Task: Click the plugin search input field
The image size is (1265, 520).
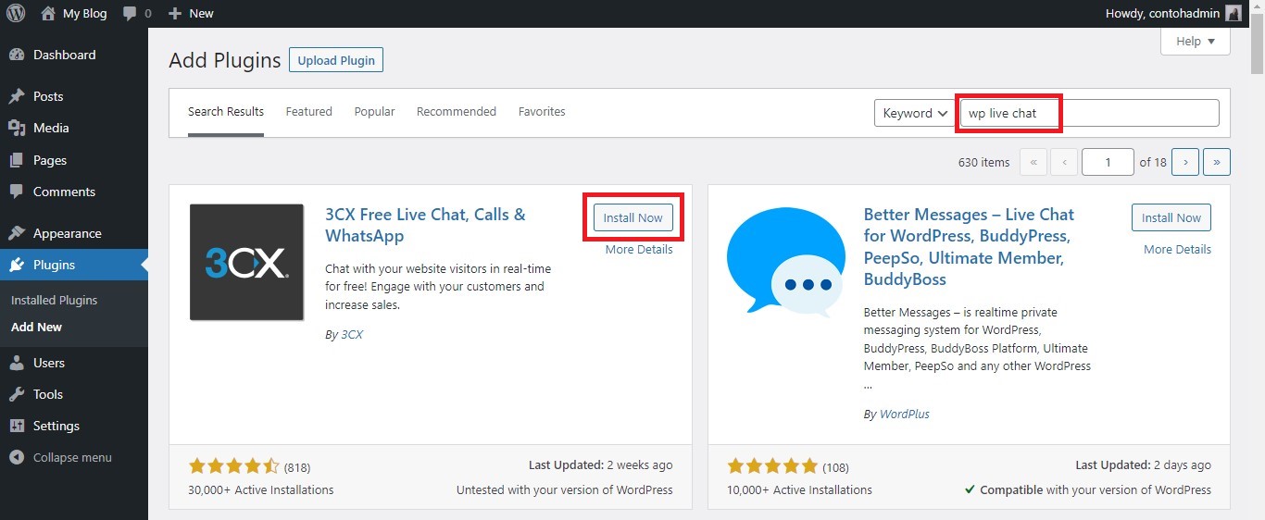Action: click(1089, 113)
